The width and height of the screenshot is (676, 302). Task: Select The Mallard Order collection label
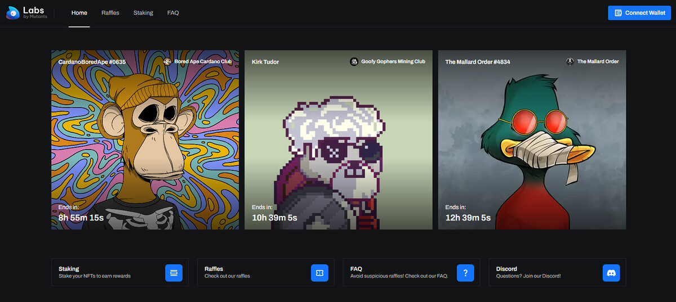(x=598, y=61)
